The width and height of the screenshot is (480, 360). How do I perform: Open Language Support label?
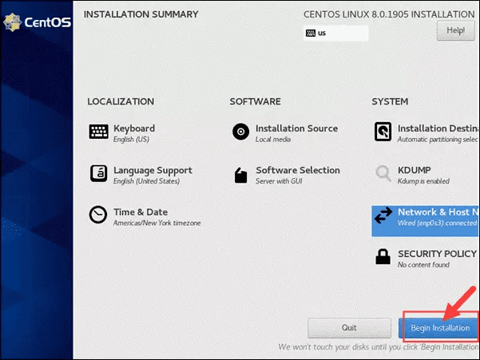(153, 170)
